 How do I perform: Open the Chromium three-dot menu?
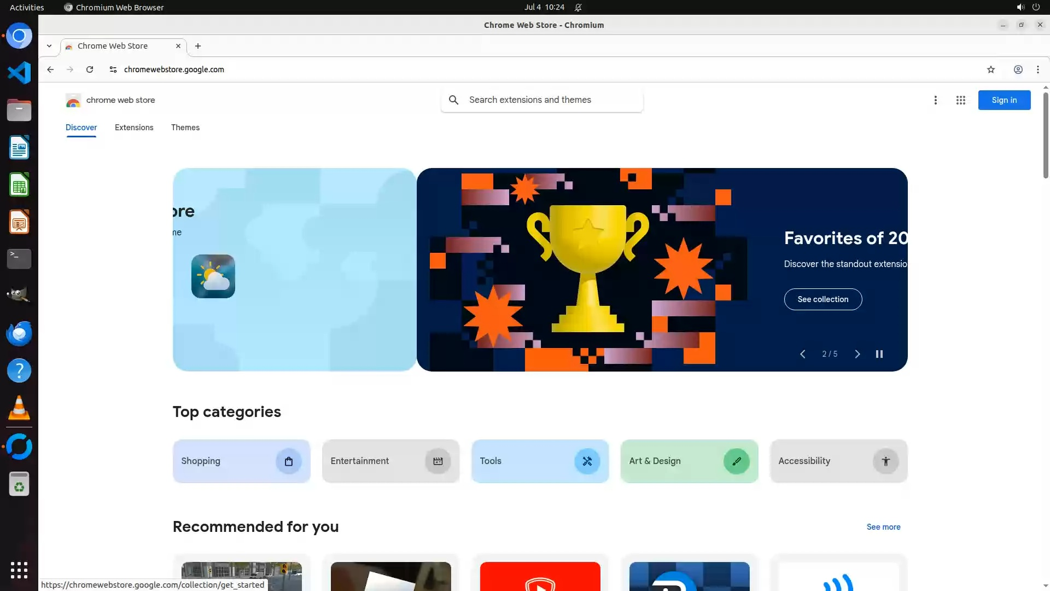[x=1037, y=69]
